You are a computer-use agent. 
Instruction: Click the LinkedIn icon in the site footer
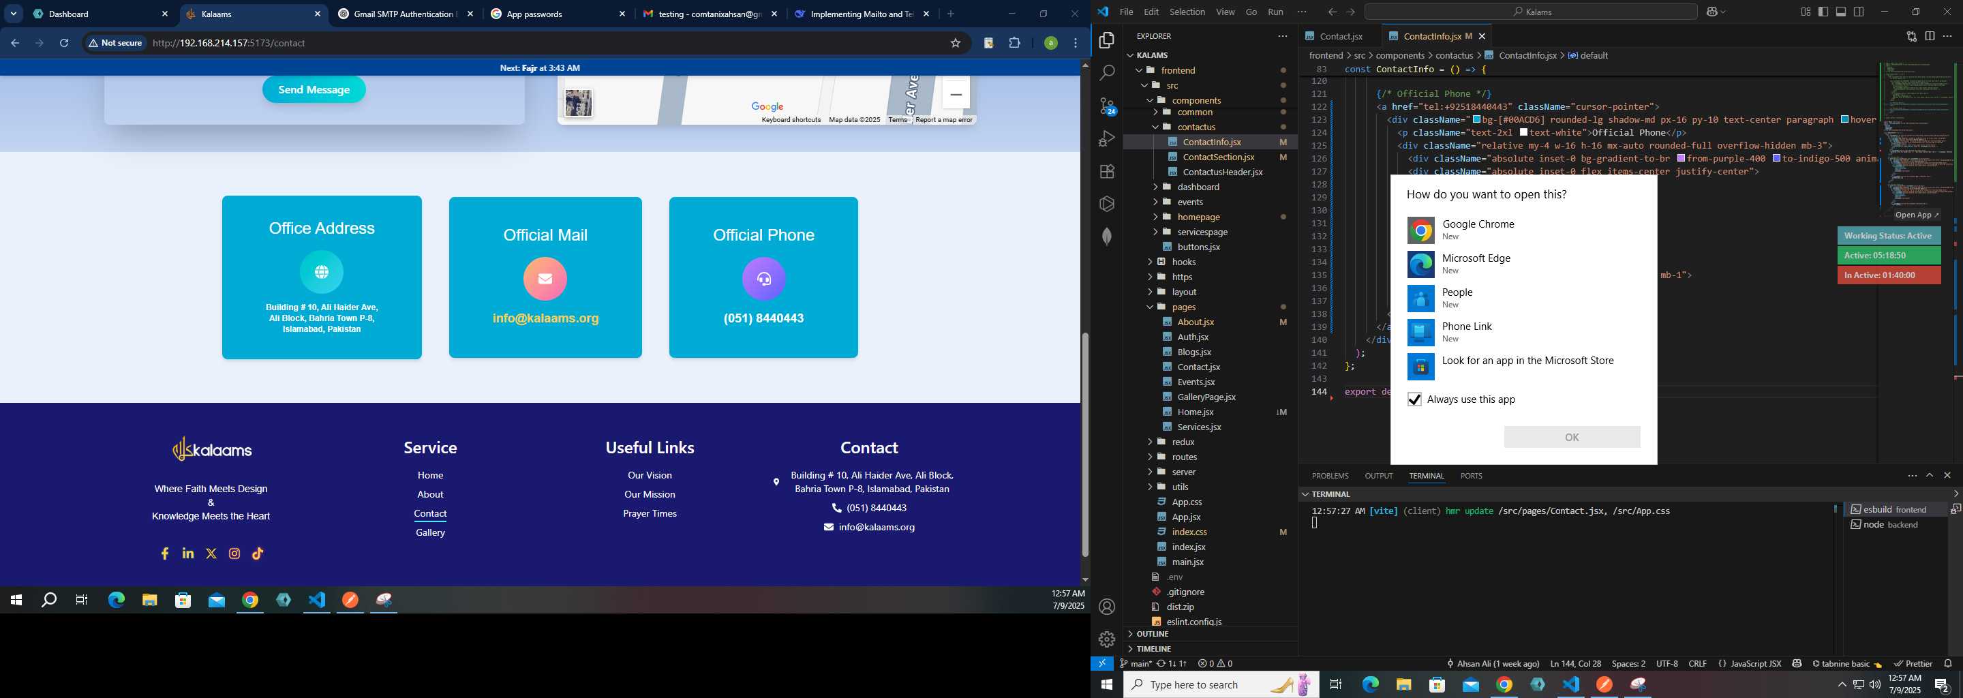tap(188, 553)
